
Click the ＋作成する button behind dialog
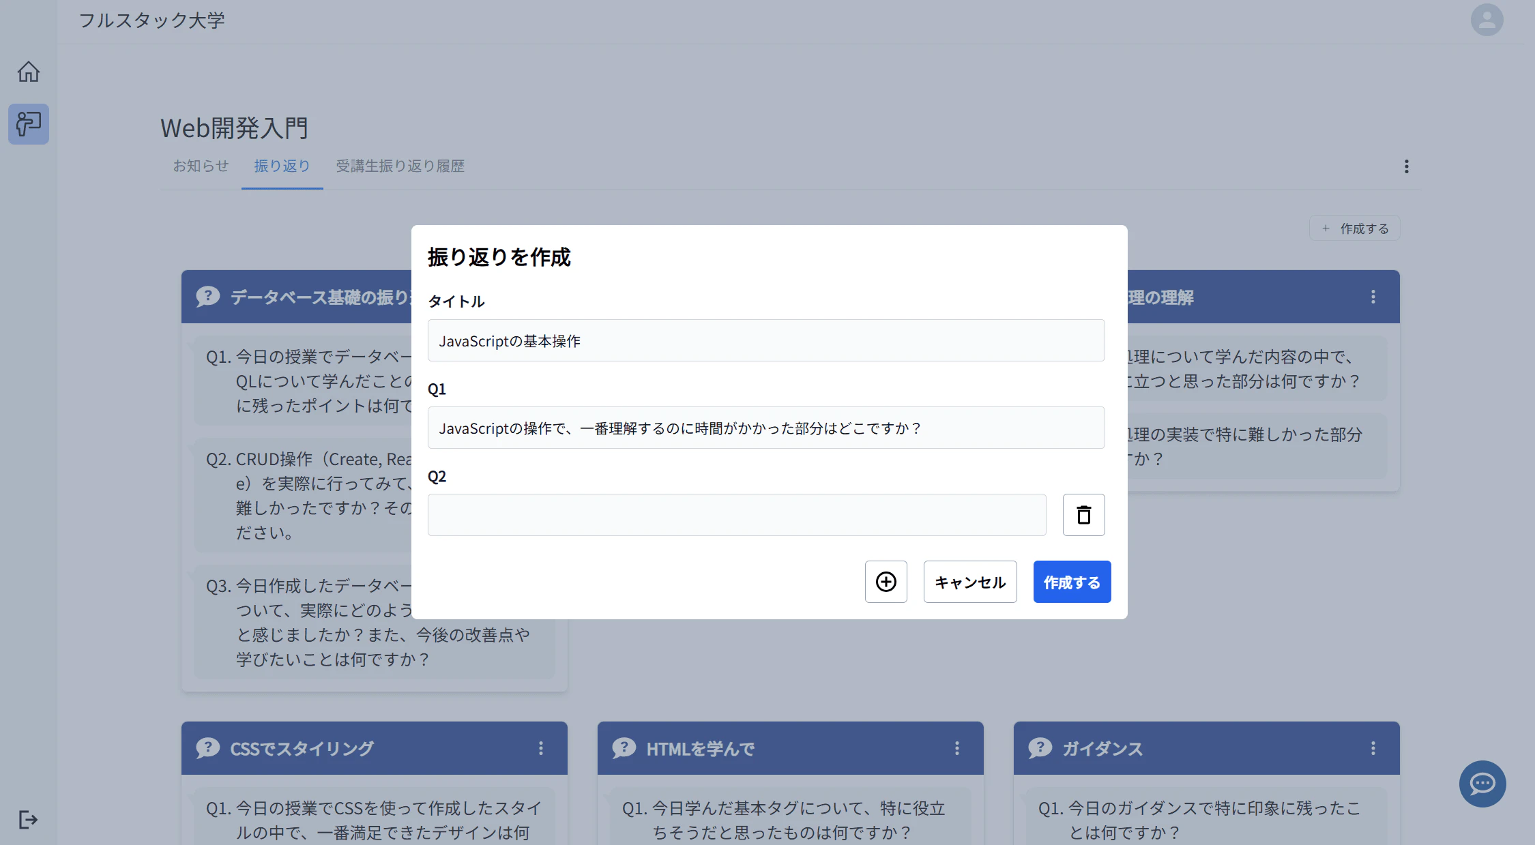coord(1354,228)
